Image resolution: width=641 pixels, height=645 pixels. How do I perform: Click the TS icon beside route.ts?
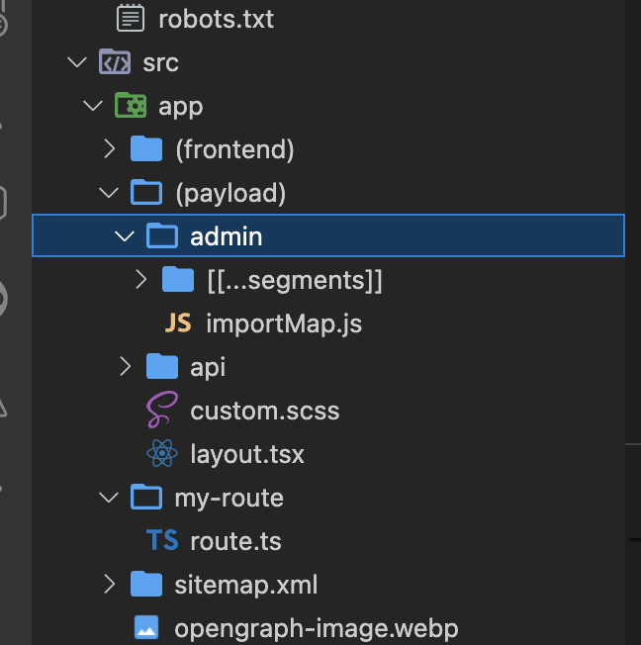tap(162, 541)
